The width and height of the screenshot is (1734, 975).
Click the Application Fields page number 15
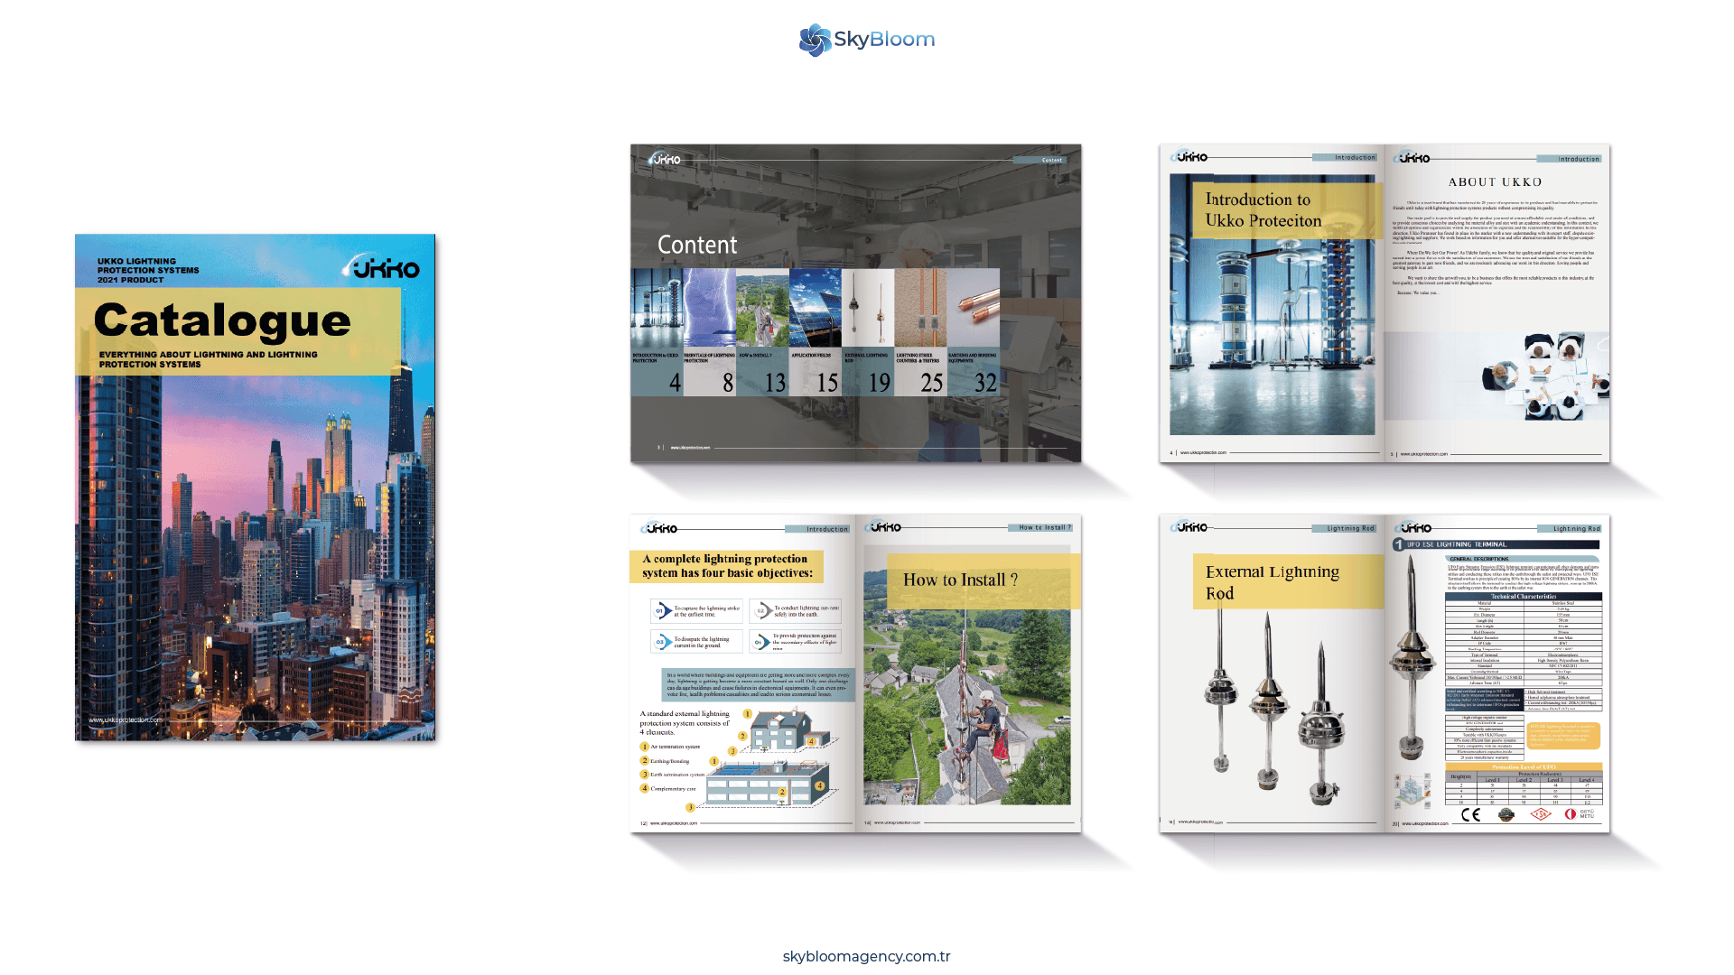click(826, 380)
